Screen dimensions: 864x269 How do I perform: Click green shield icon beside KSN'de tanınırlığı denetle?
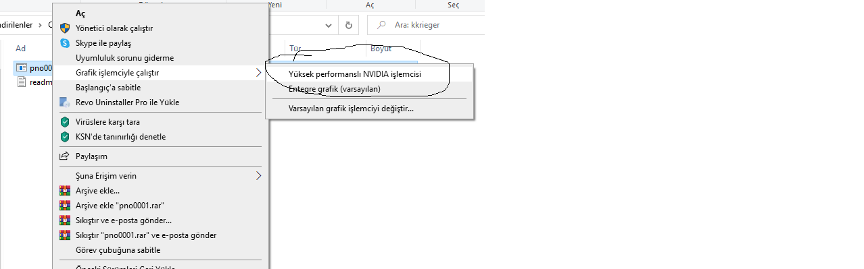[65, 137]
